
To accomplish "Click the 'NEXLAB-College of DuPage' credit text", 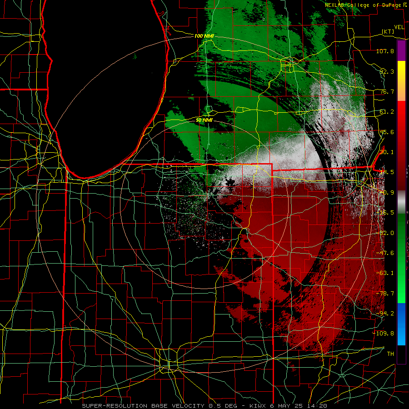I will pyautogui.click(x=363, y=5).
